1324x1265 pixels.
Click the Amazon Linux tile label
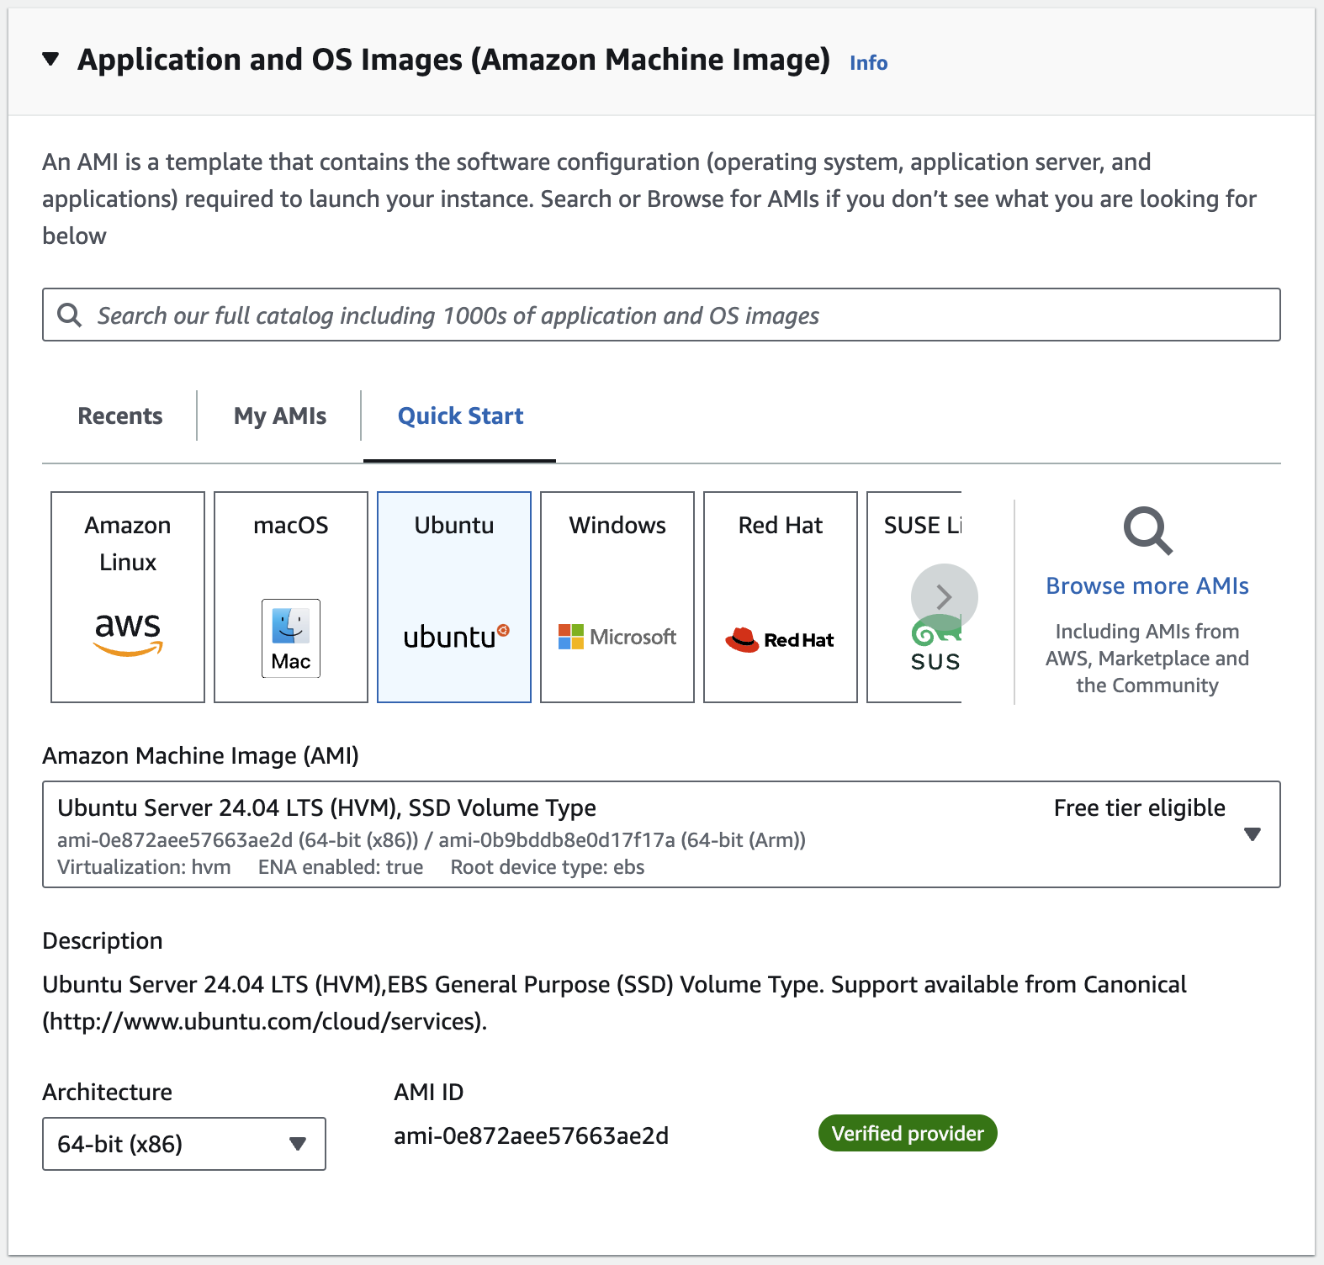pos(128,543)
